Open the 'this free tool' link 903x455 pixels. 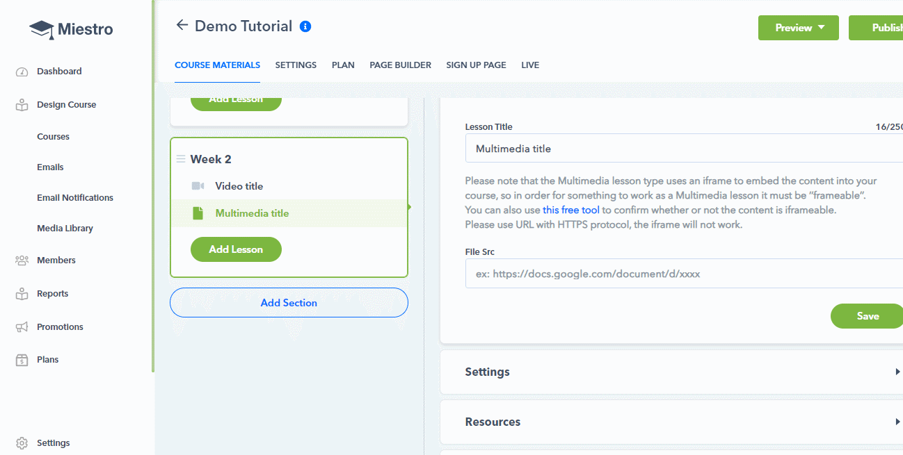click(571, 210)
